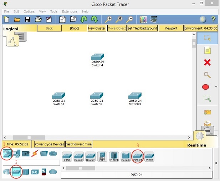Image resolution: width=220 pixels, height=181 pixels.
Task: Select Switch1 on the workspace
Action: (x=58, y=96)
